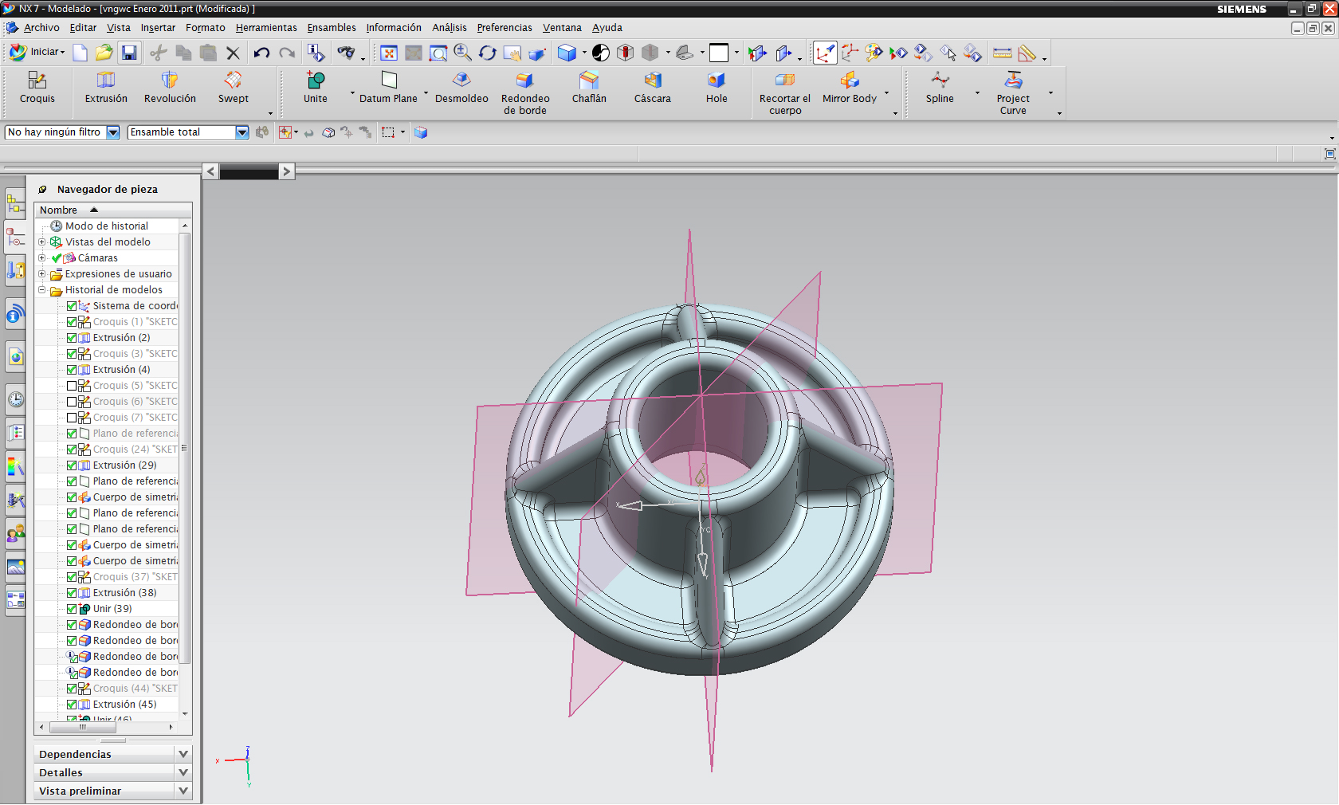Image resolution: width=1339 pixels, height=805 pixels.
Task: Select the Zoom magnifier tool
Action: click(x=462, y=53)
